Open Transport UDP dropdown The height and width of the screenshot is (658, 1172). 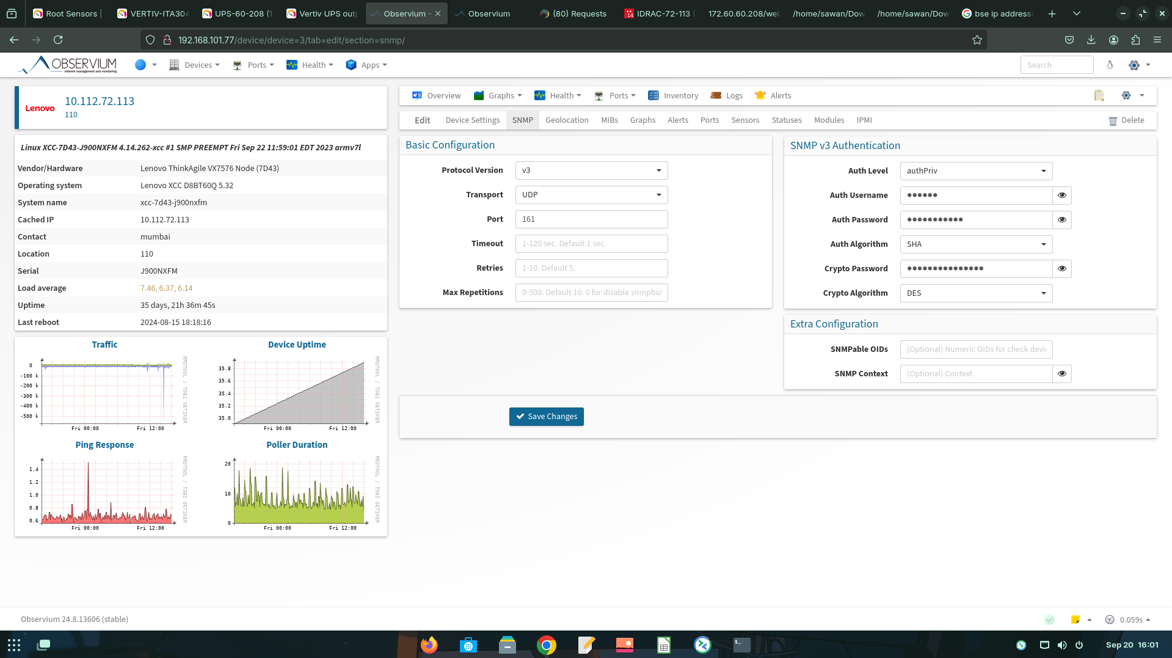point(591,195)
